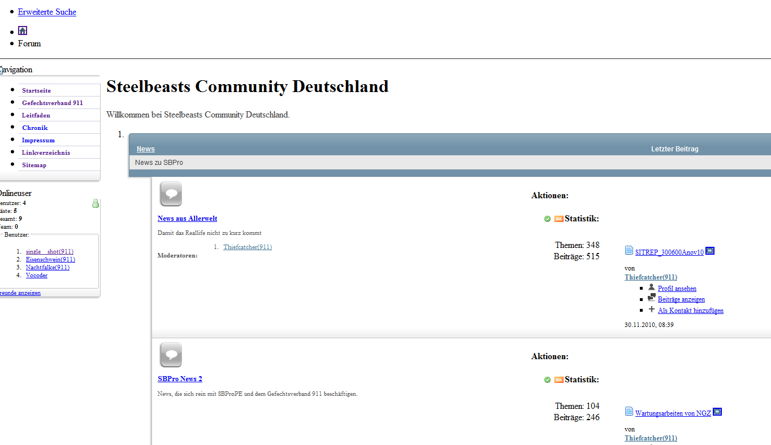Click Als Kontakt hinzufügen link
Viewport: 771px width, 445px height.
tap(690, 311)
